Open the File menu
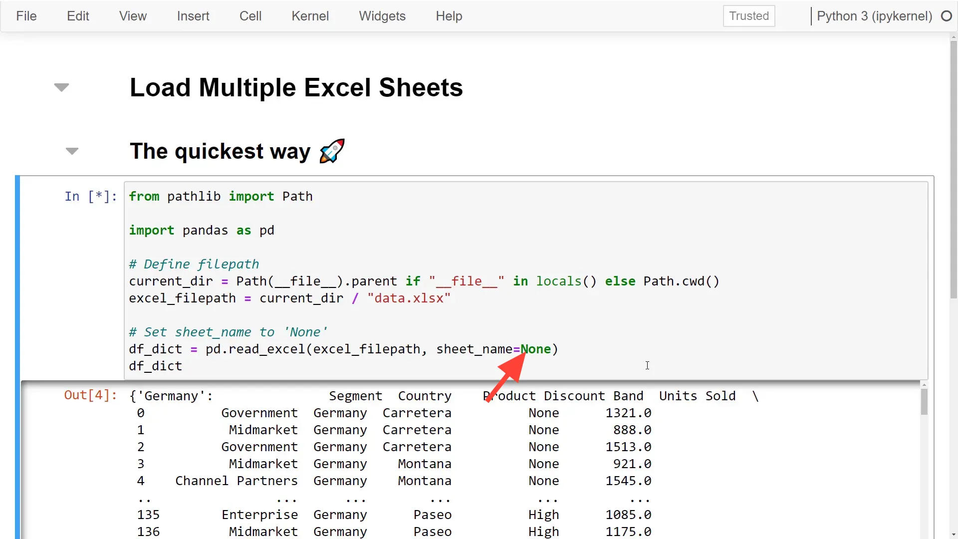 26,16
